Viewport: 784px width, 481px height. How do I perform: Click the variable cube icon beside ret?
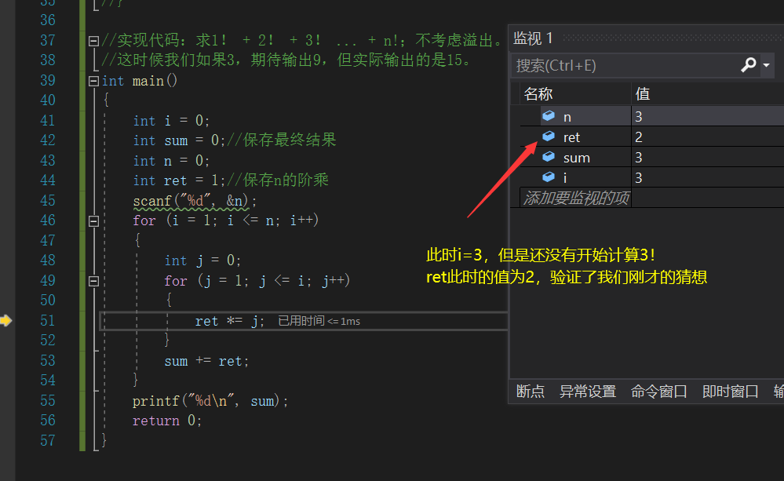[x=549, y=137]
